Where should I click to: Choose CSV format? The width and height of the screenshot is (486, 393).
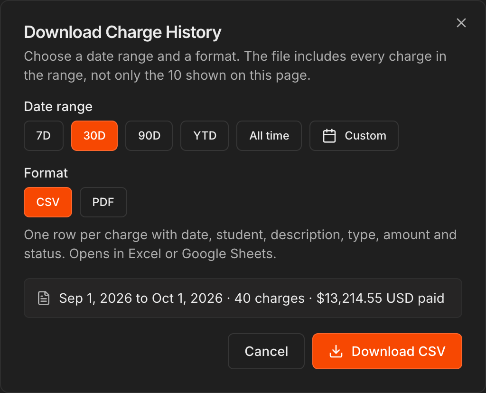pos(48,202)
